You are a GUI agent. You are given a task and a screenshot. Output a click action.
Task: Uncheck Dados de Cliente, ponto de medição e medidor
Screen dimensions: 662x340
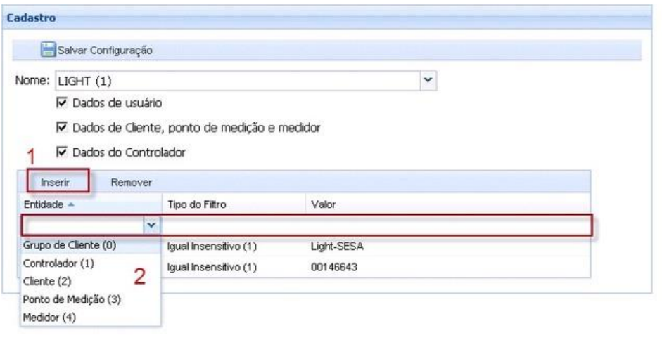(x=61, y=127)
